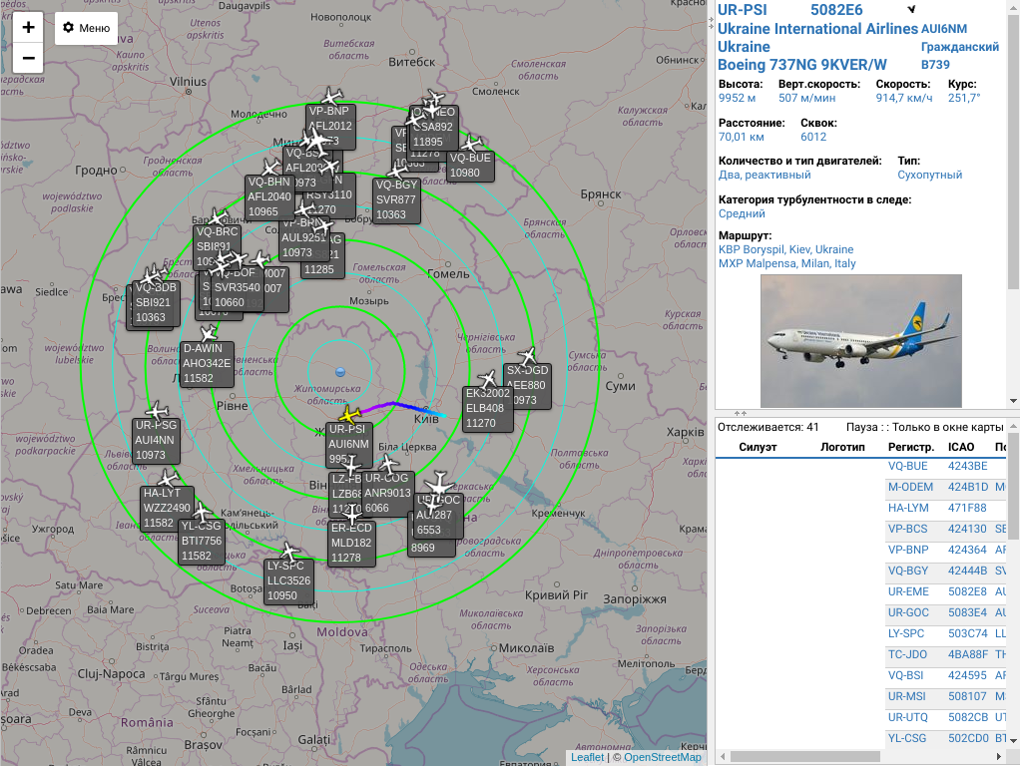Screen dimensions: 1022x766
Task: Sort list by Регистр. column header
Action: [x=910, y=447]
